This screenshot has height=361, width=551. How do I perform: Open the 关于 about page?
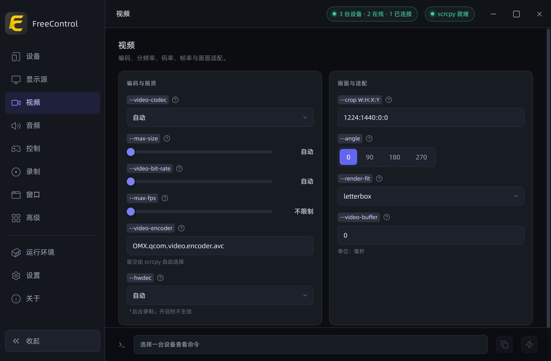(53, 299)
